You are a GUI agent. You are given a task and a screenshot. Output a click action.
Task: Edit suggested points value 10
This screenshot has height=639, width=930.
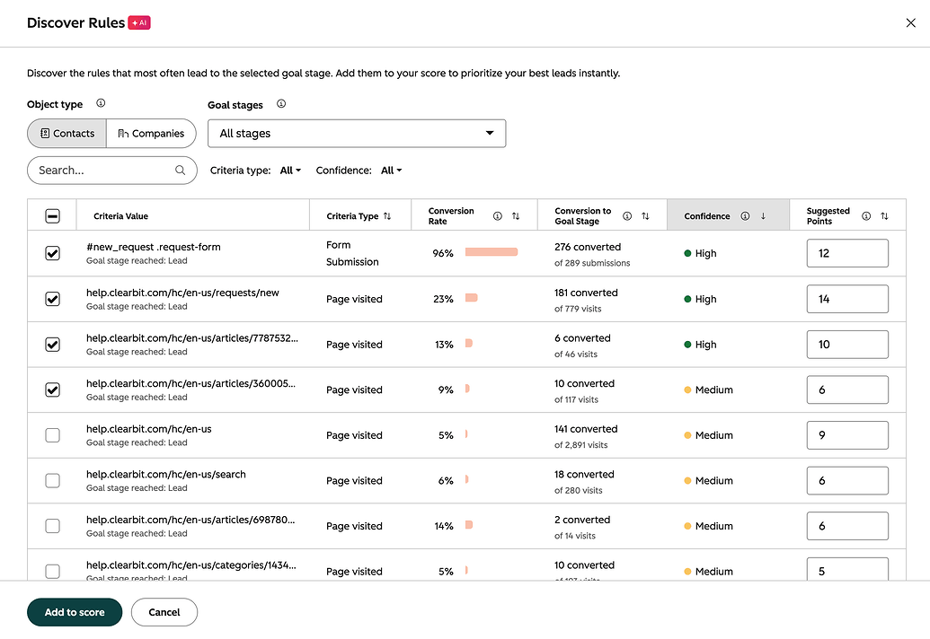tap(847, 345)
